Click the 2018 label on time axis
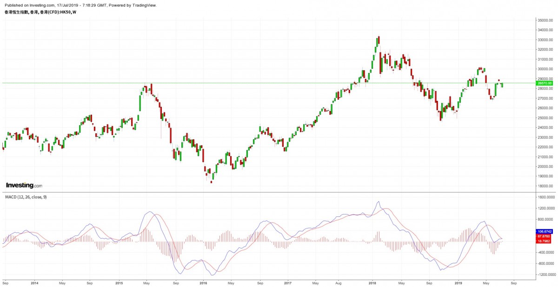 point(372,282)
